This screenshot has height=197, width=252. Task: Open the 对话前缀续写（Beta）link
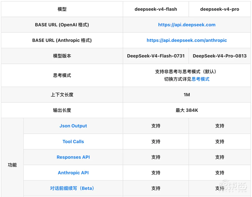coord(72,188)
